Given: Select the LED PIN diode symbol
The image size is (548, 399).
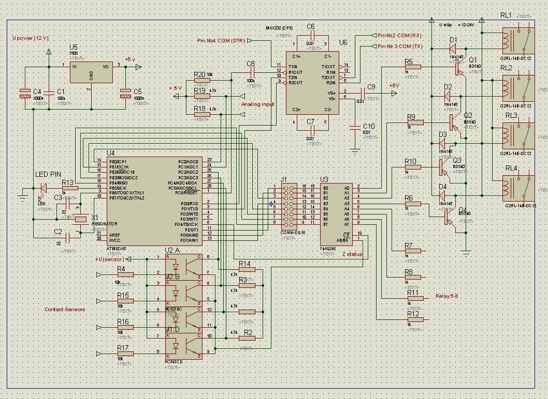Looking at the screenshot, I should click(42, 189).
